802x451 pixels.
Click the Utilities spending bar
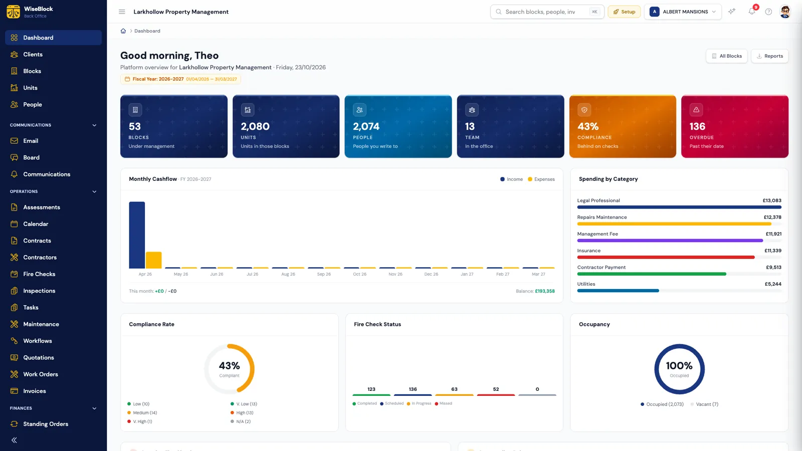(x=618, y=291)
